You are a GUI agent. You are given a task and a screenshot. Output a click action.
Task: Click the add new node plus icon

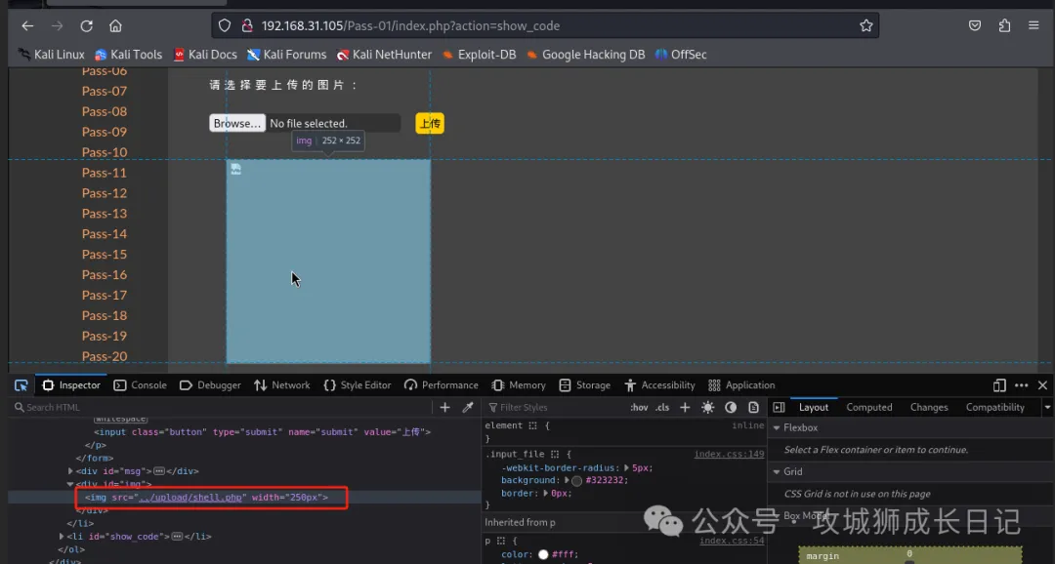(445, 407)
